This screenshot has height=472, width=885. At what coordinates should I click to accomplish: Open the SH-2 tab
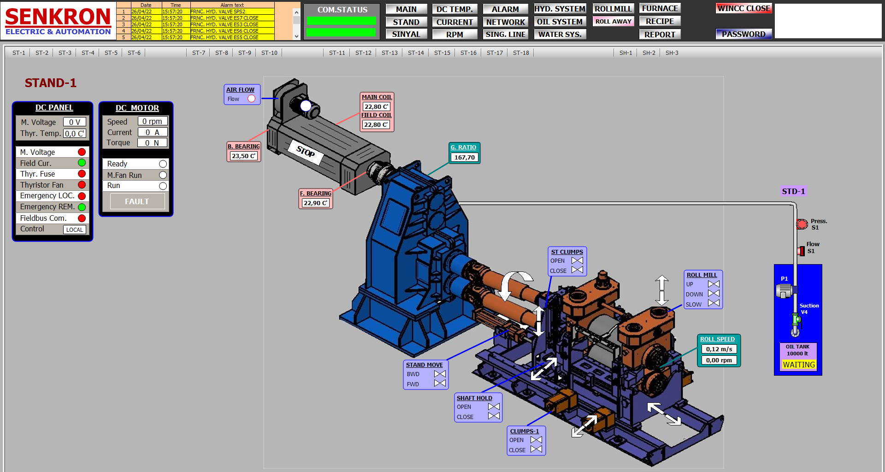(649, 53)
